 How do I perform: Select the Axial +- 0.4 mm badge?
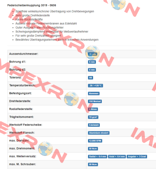point(117,157)
